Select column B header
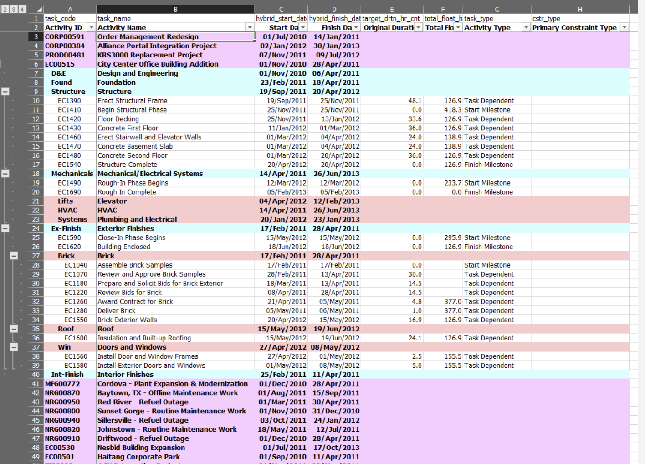Image resolution: width=645 pixels, height=464 pixels. click(175, 9)
